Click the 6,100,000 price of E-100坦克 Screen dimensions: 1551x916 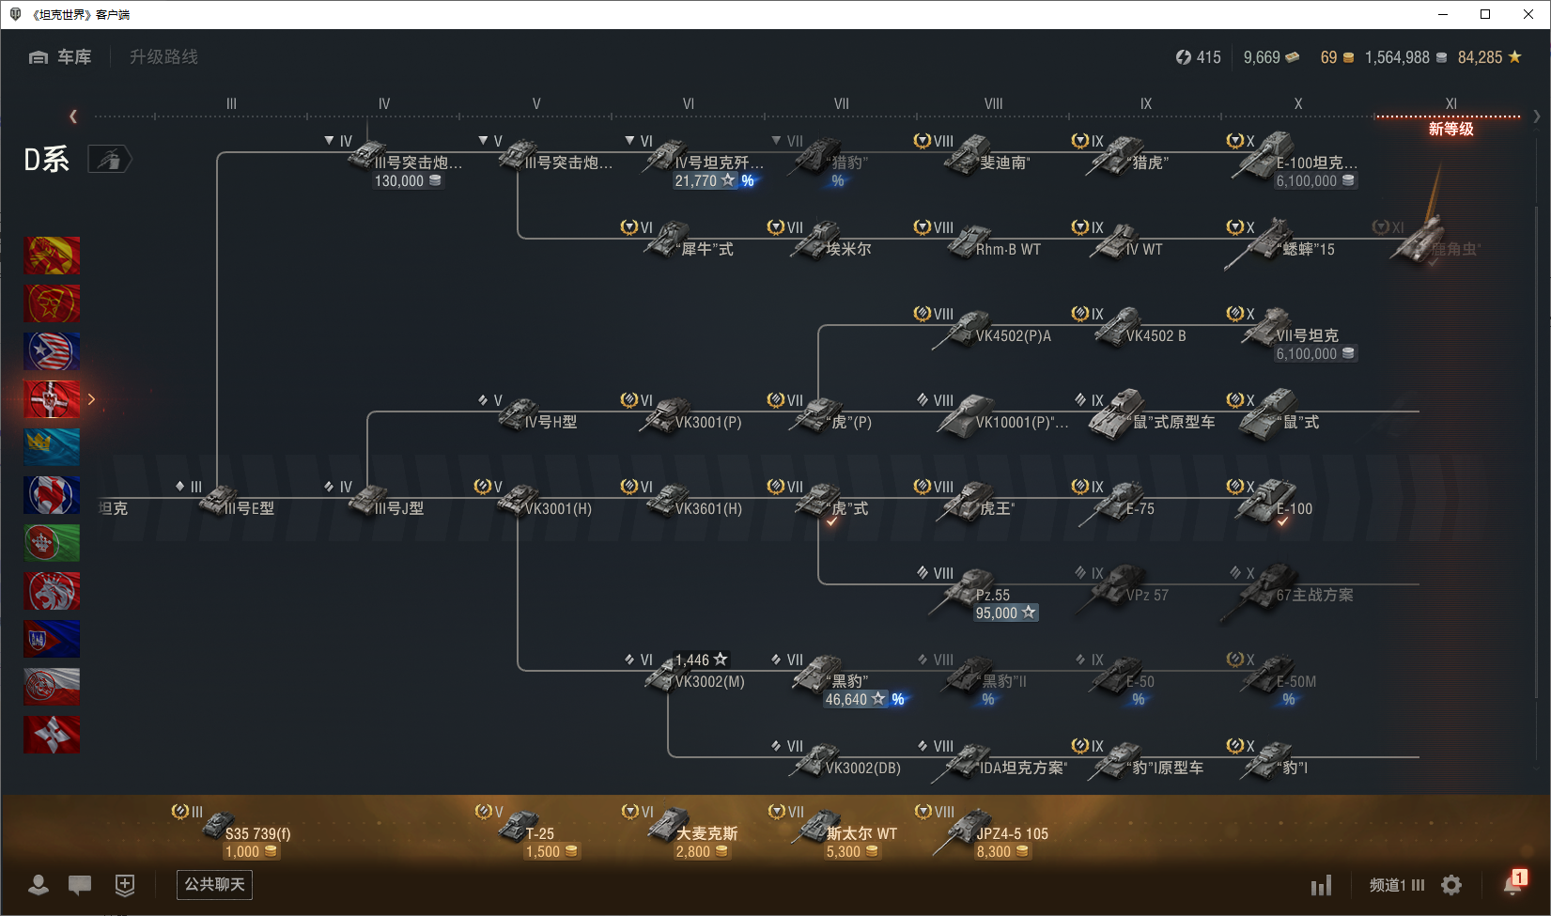(1315, 181)
